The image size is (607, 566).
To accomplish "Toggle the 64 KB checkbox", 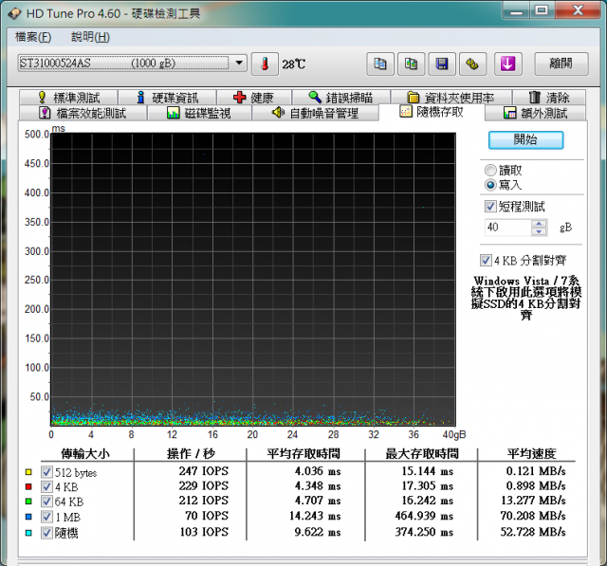I will pos(46,502).
